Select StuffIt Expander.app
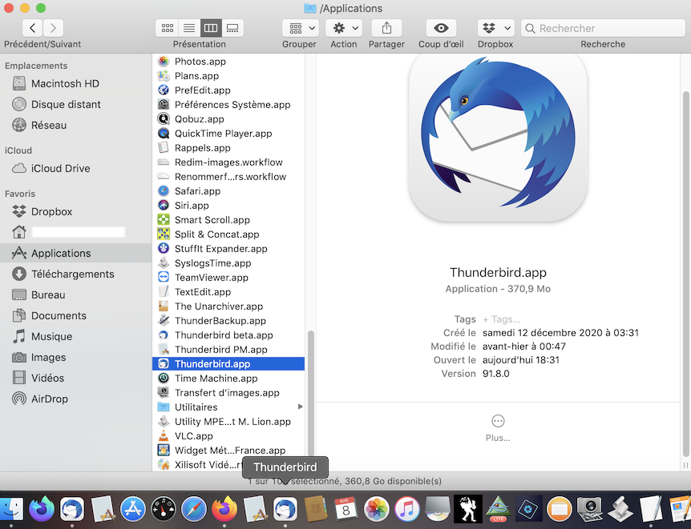This screenshot has height=529, width=691. pos(228,249)
